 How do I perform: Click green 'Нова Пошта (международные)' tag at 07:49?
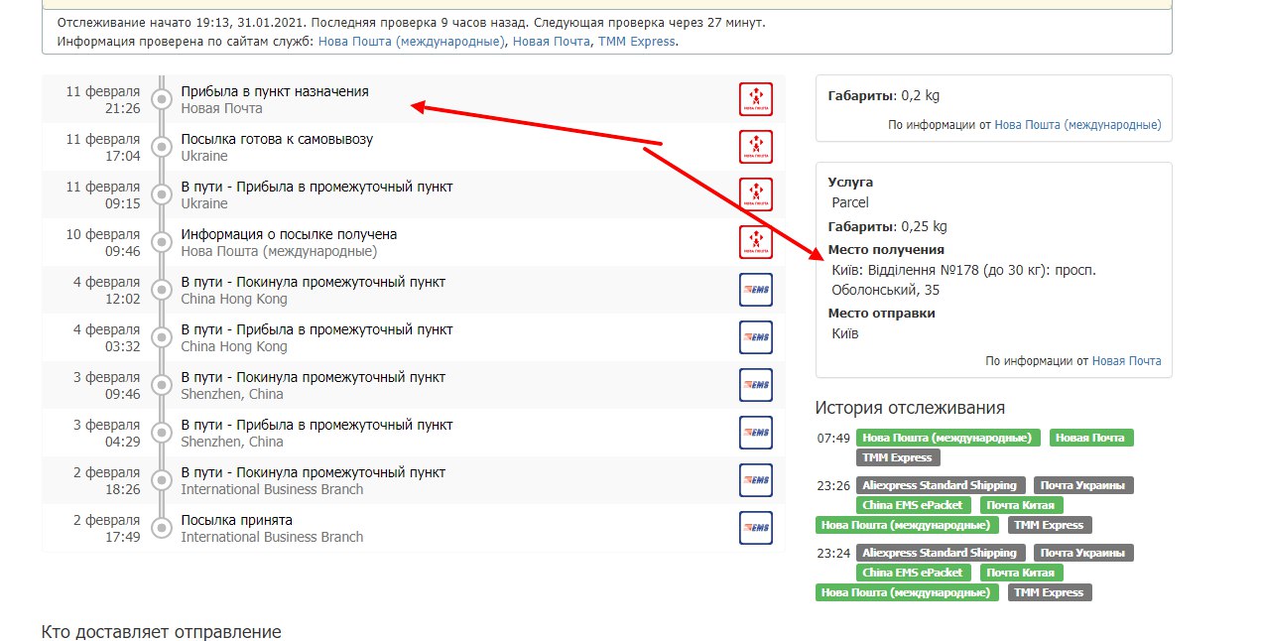(948, 438)
